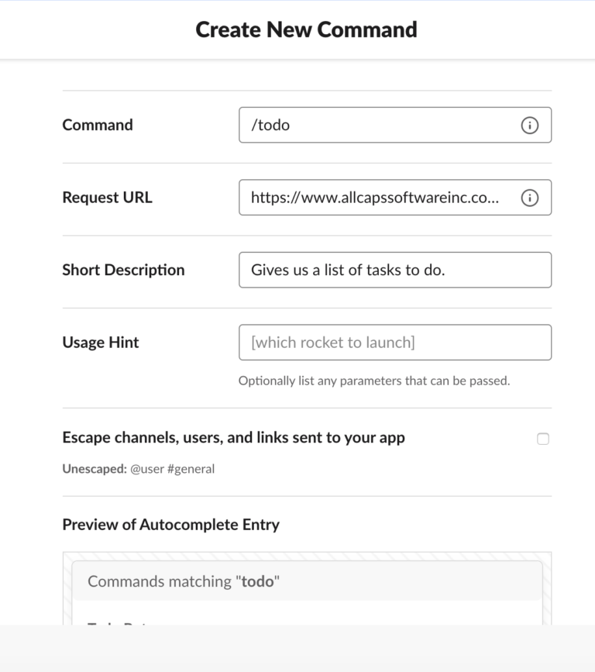Screen dimensions: 595x672
Task: Click the Request URL section label
Action: click(107, 198)
